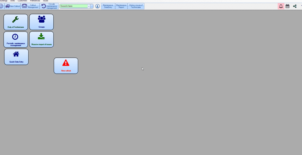Click the smiley face toolbar icon
This screenshot has height=155, width=302.
coord(1,6)
